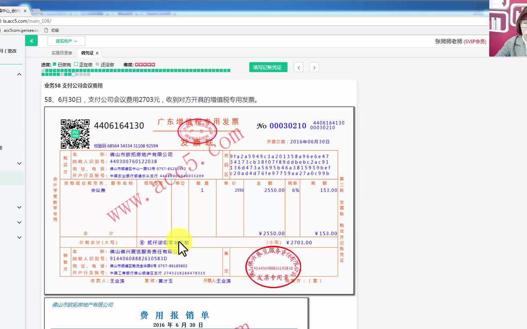Click the 开票日期 2016年06月30日 text
Image resolution: width=527 pixels, height=329 pixels.
tap(298, 142)
